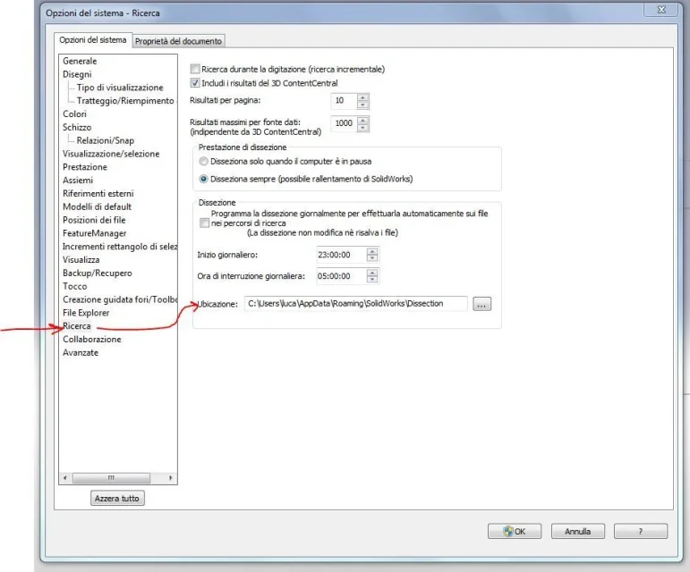Decrease Ora di interruzione giornaliera time
The height and width of the screenshot is (572, 690).
pyautogui.click(x=372, y=280)
